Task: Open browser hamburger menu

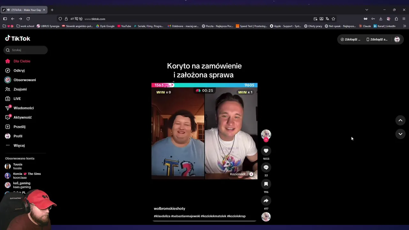Action: 404,19
